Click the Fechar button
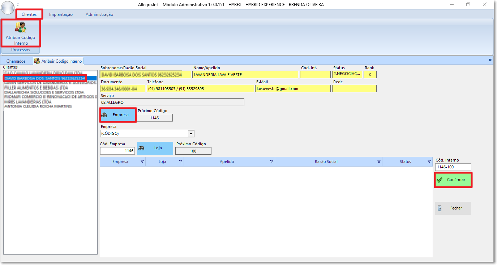The image size is (497, 265). click(453, 208)
